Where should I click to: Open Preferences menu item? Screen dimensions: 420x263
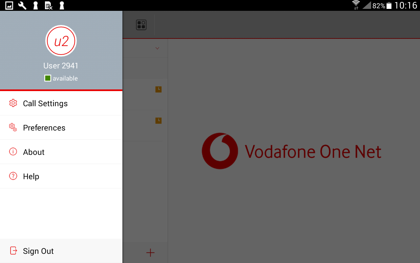point(61,128)
